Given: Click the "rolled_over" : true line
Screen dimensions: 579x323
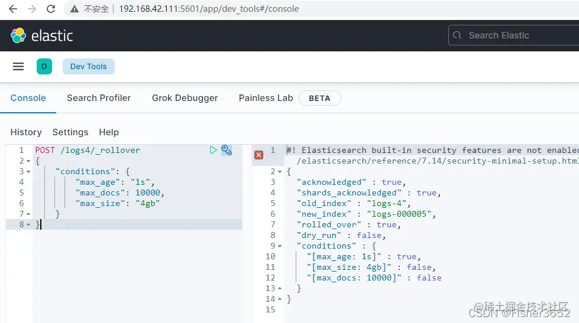Looking at the screenshot, I should pos(349,225).
